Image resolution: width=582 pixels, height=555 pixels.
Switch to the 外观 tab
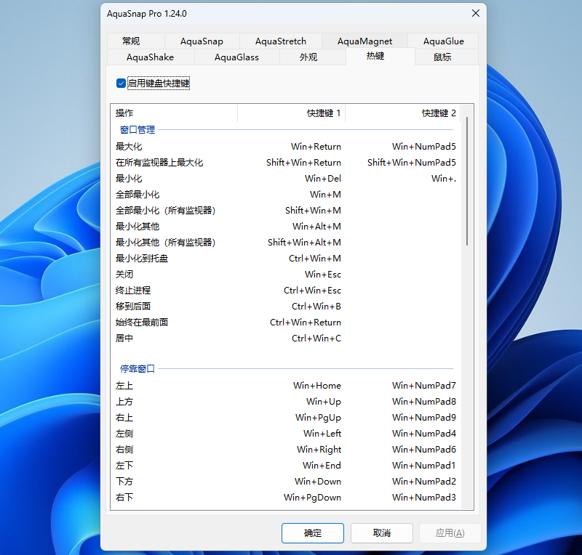313,57
